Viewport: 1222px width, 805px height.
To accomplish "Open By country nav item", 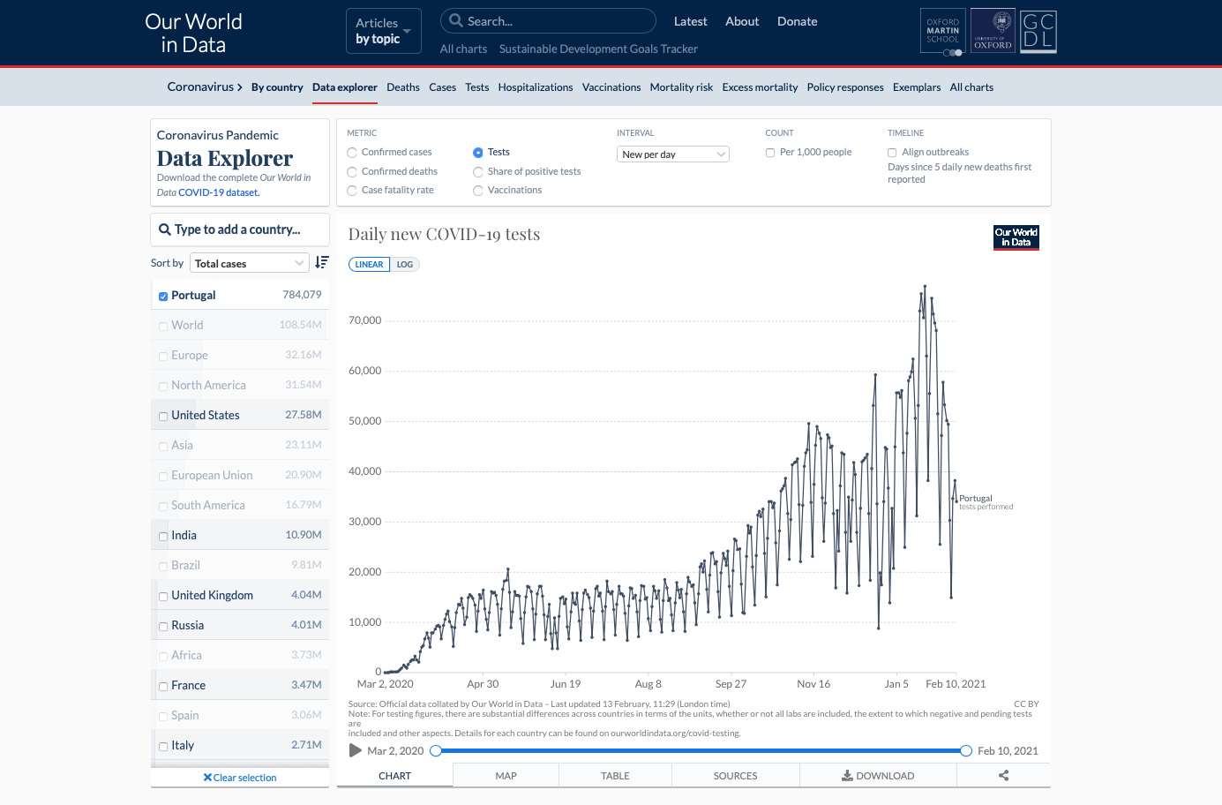I will [x=277, y=87].
